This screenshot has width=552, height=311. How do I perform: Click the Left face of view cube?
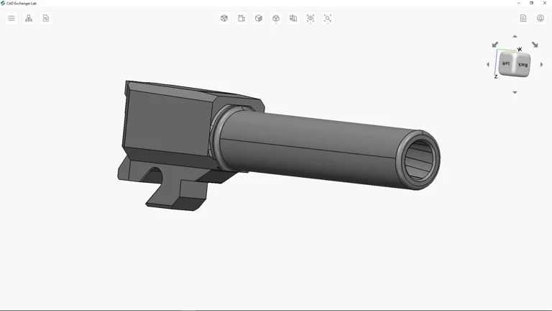(x=507, y=64)
